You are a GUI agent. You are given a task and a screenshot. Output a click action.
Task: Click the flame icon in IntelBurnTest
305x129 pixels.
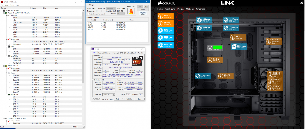coord(131,12)
